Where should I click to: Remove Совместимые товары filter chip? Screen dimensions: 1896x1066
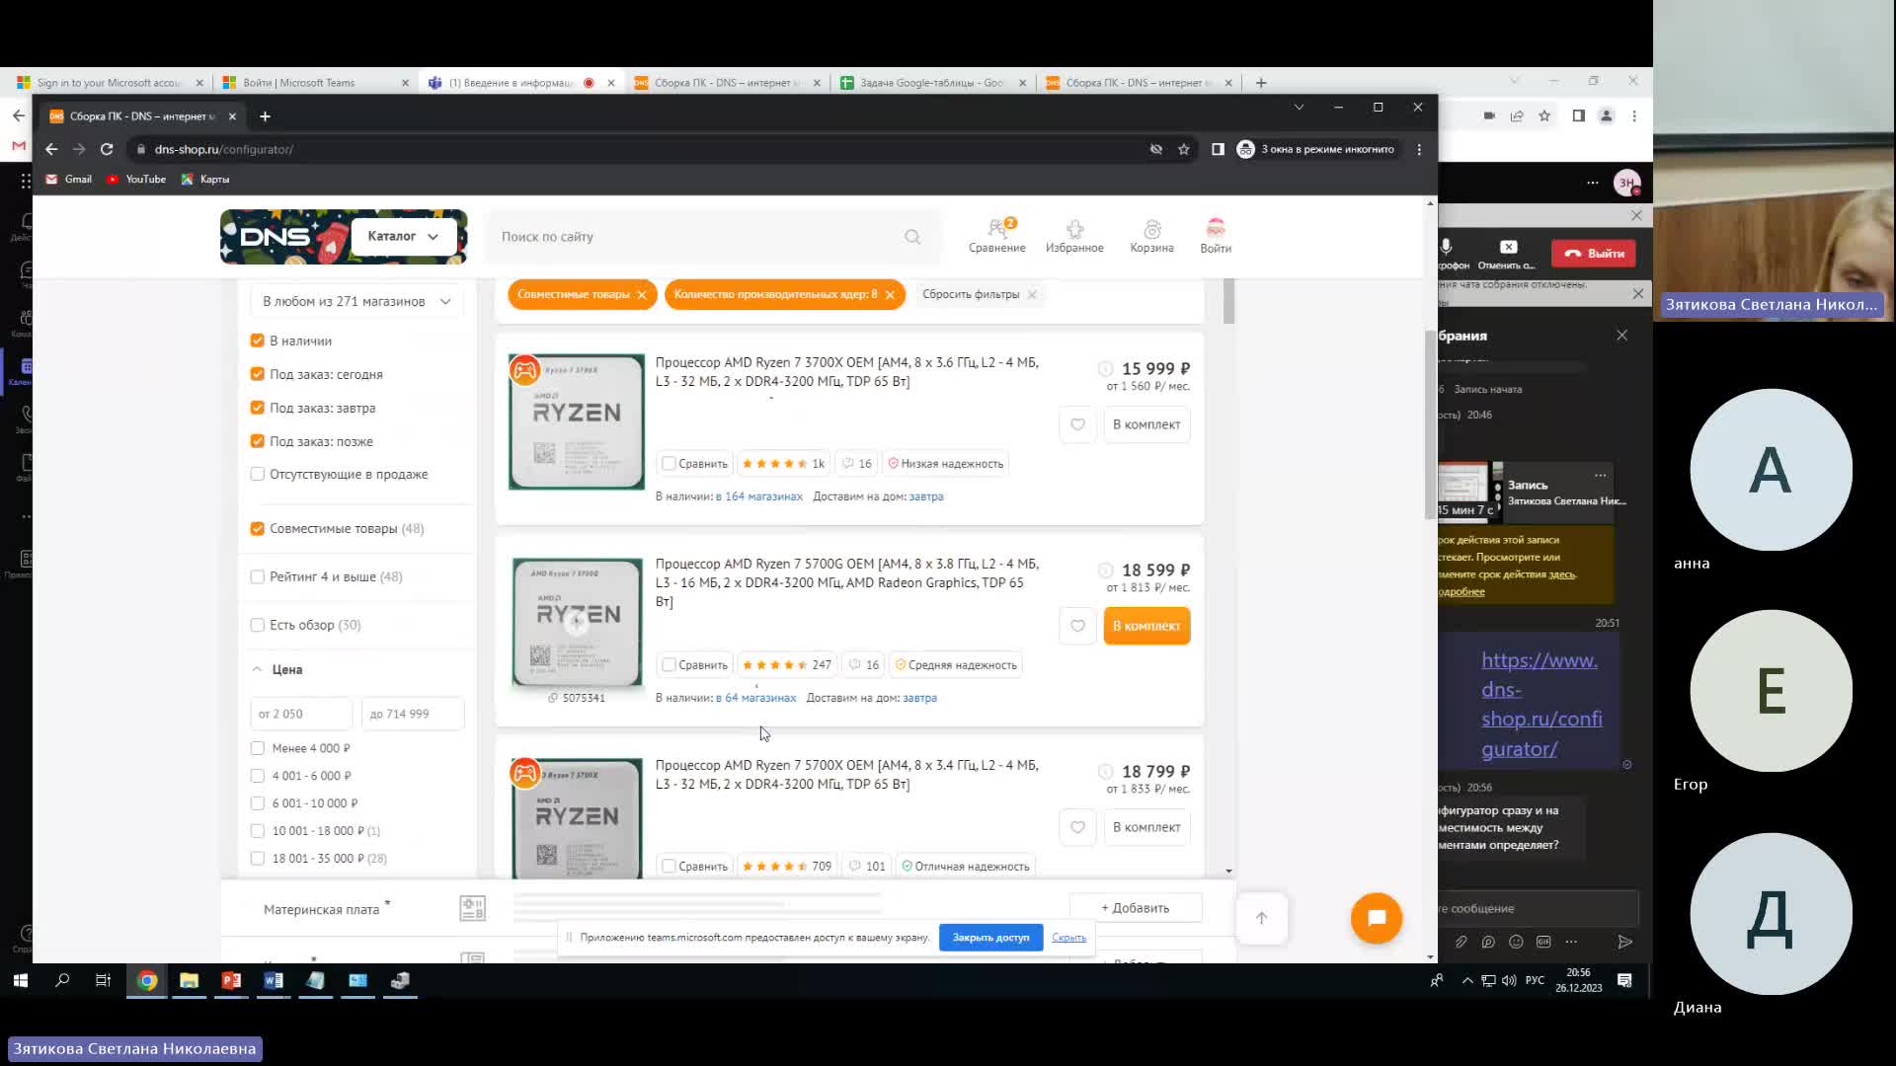(x=642, y=295)
